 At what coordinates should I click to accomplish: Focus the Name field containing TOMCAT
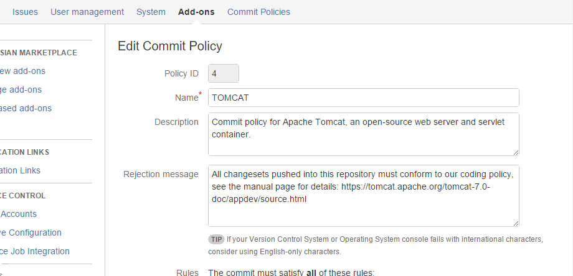(x=363, y=98)
